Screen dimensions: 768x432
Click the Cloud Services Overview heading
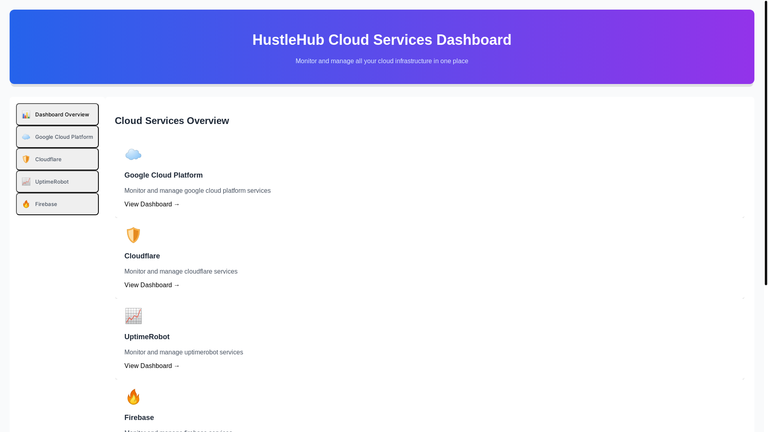click(x=172, y=121)
